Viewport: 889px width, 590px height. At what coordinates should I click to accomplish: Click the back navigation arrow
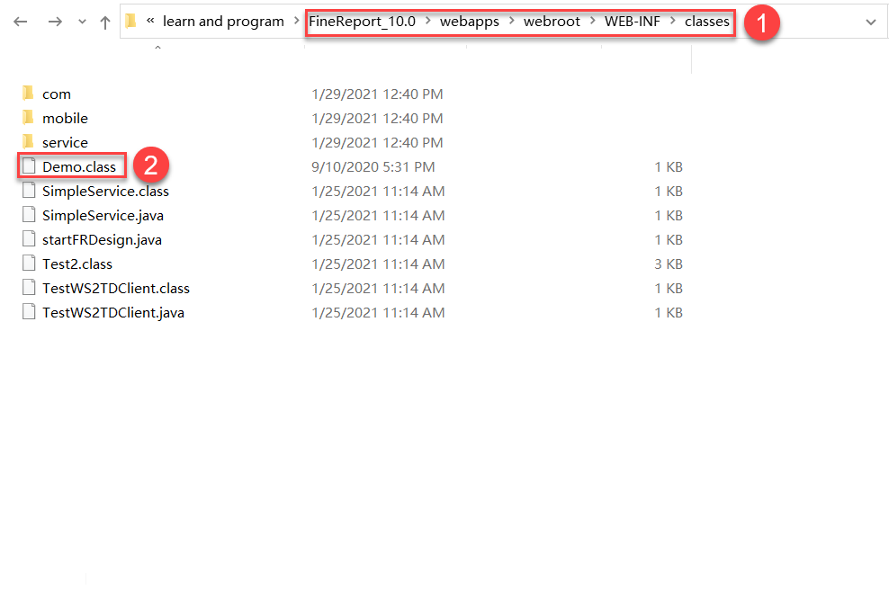20,21
